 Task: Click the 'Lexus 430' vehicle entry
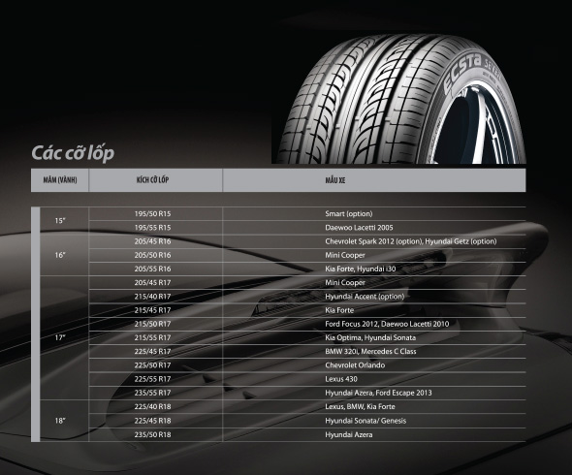point(341,379)
